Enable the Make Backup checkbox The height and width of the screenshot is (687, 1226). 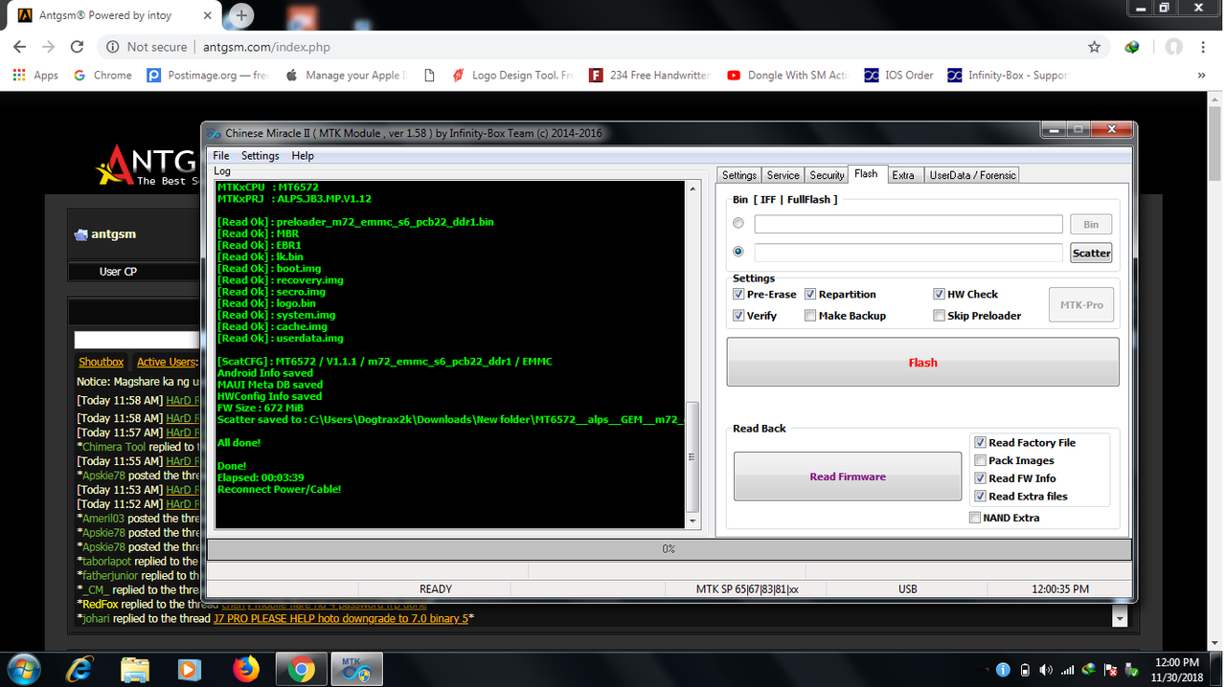[810, 315]
